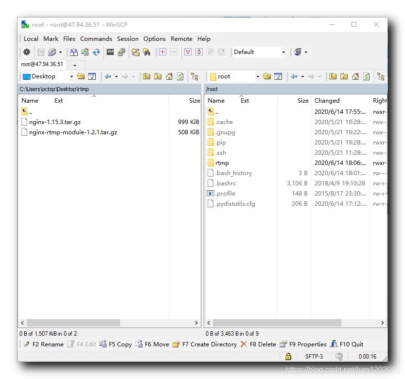Go to root directory in local panel
Screen dimensions: 405x379
coord(158,76)
